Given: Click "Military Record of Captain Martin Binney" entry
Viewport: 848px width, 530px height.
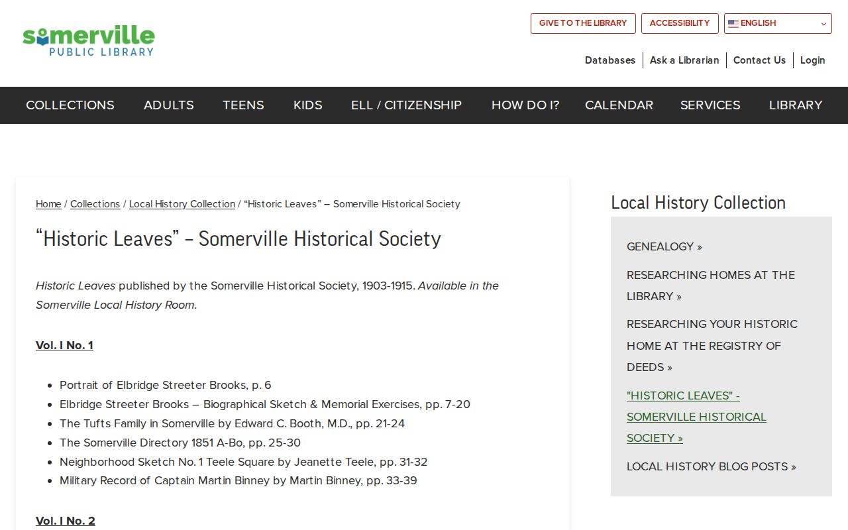Looking at the screenshot, I should [x=238, y=480].
